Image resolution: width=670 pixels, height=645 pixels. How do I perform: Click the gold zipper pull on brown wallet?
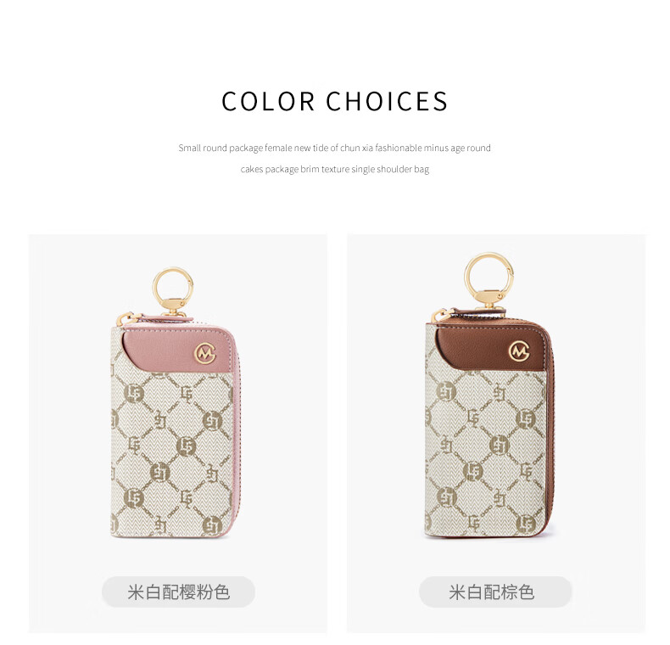443,315
